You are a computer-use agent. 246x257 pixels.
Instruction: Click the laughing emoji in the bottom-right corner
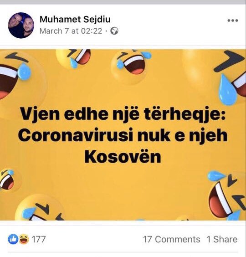[x=227, y=196]
